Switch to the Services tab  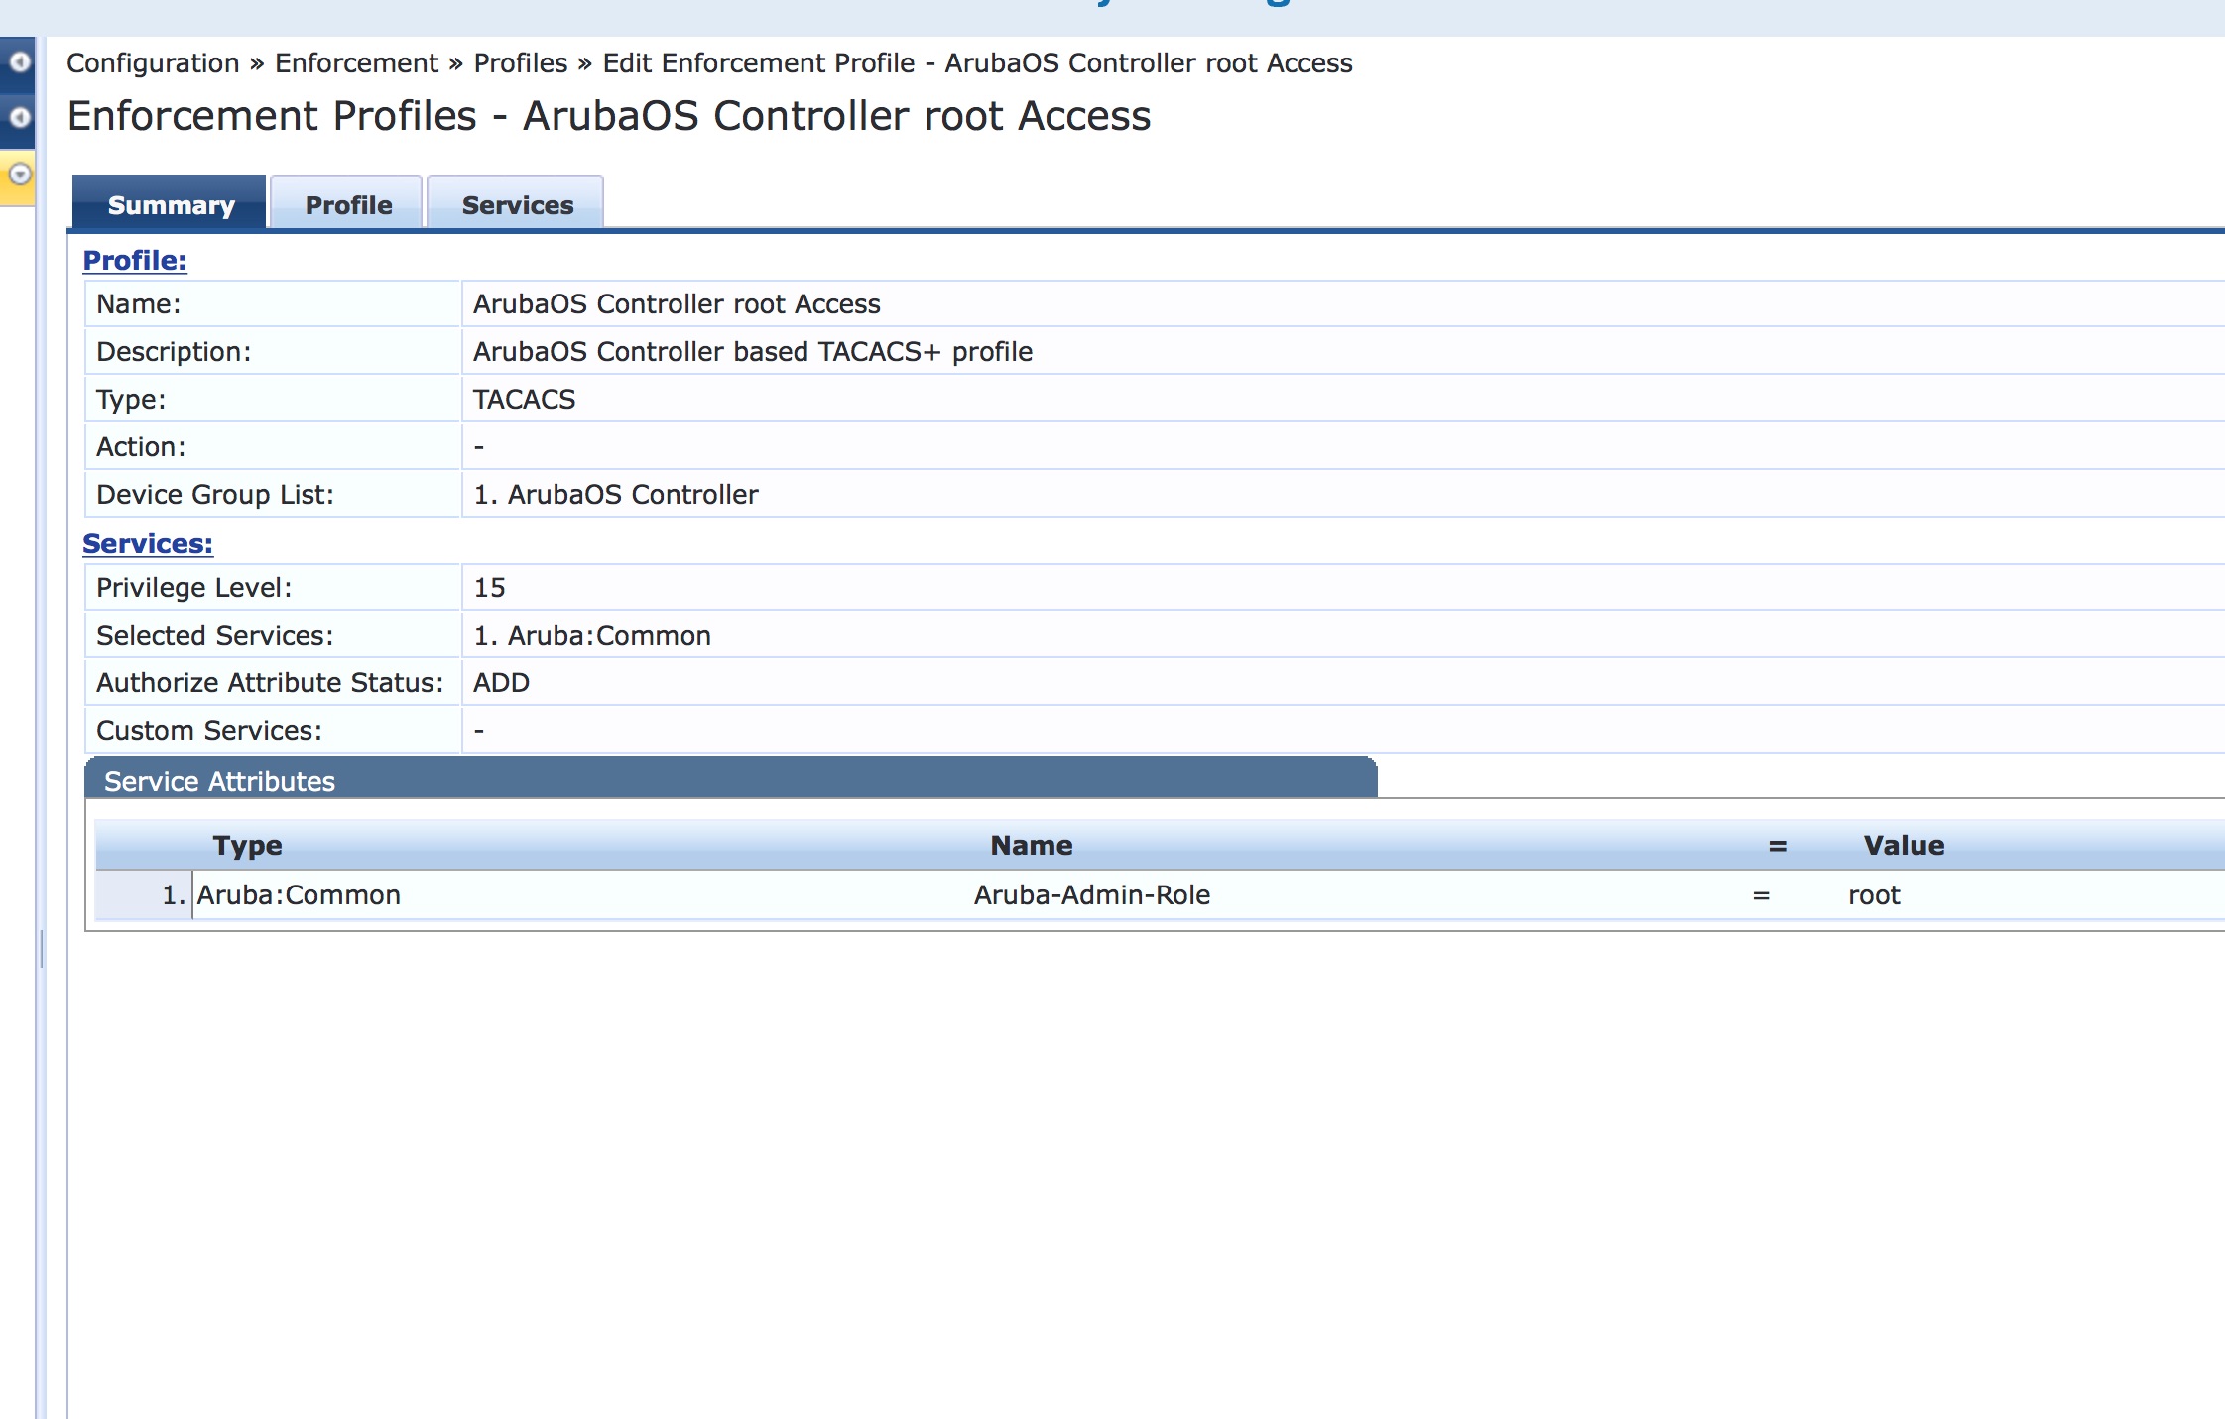[515, 203]
